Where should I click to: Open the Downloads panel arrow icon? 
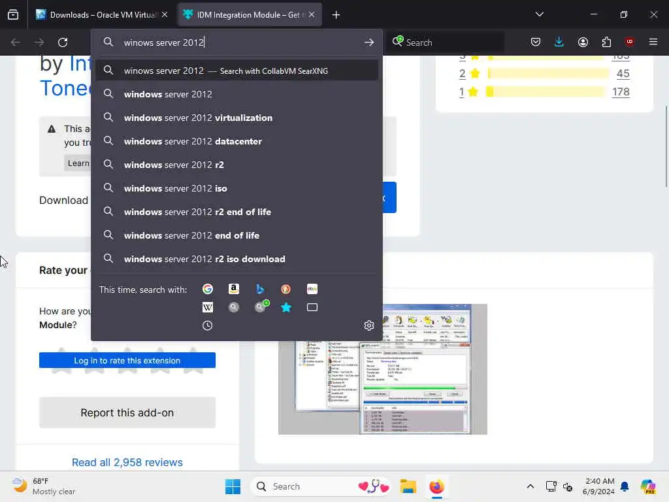pyautogui.click(x=559, y=42)
